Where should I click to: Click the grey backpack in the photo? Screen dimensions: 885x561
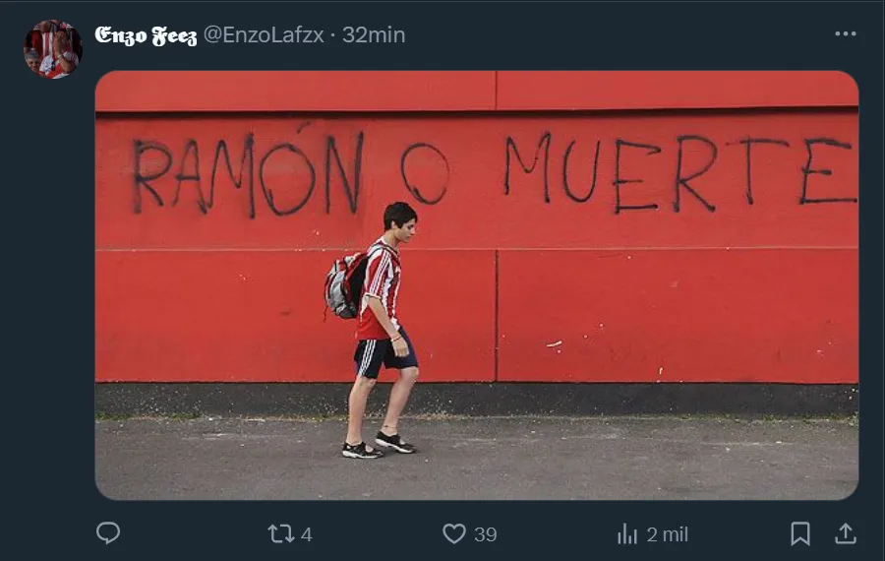[x=344, y=285]
